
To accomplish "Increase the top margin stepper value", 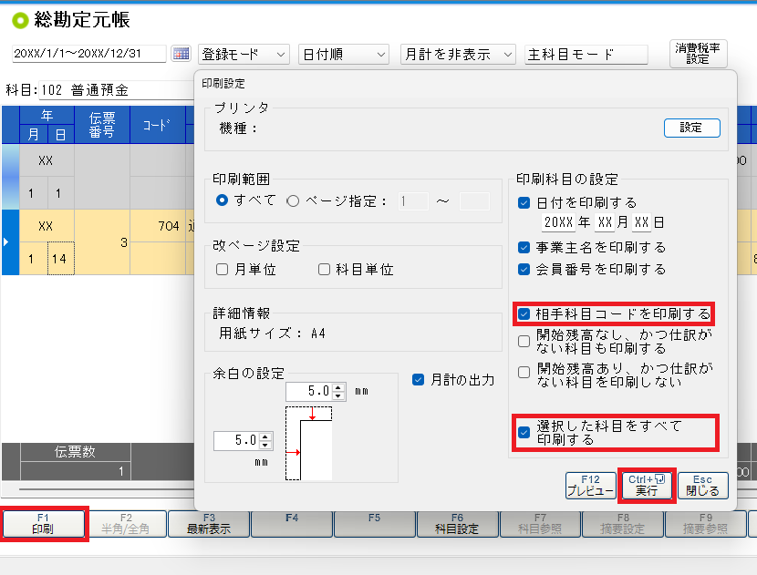I will coord(339,387).
